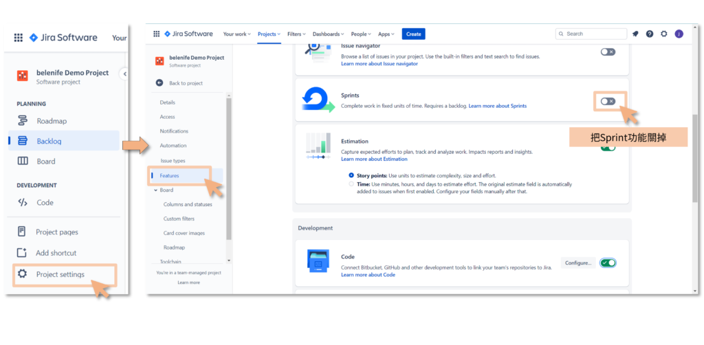Image resolution: width=704 pixels, height=345 pixels.
Task: Open Custom filters settings
Action: [x=179, y=219]
